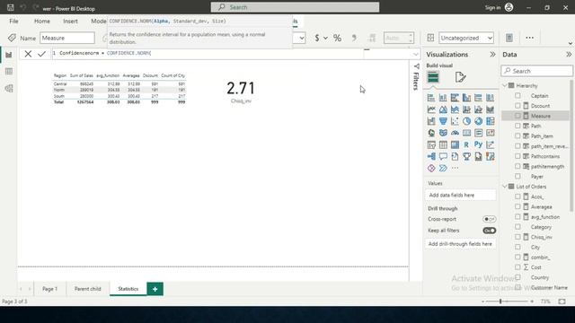575x323 pixels.
Task: Open Build visual fields icon
Action: (x=433, y=77)
